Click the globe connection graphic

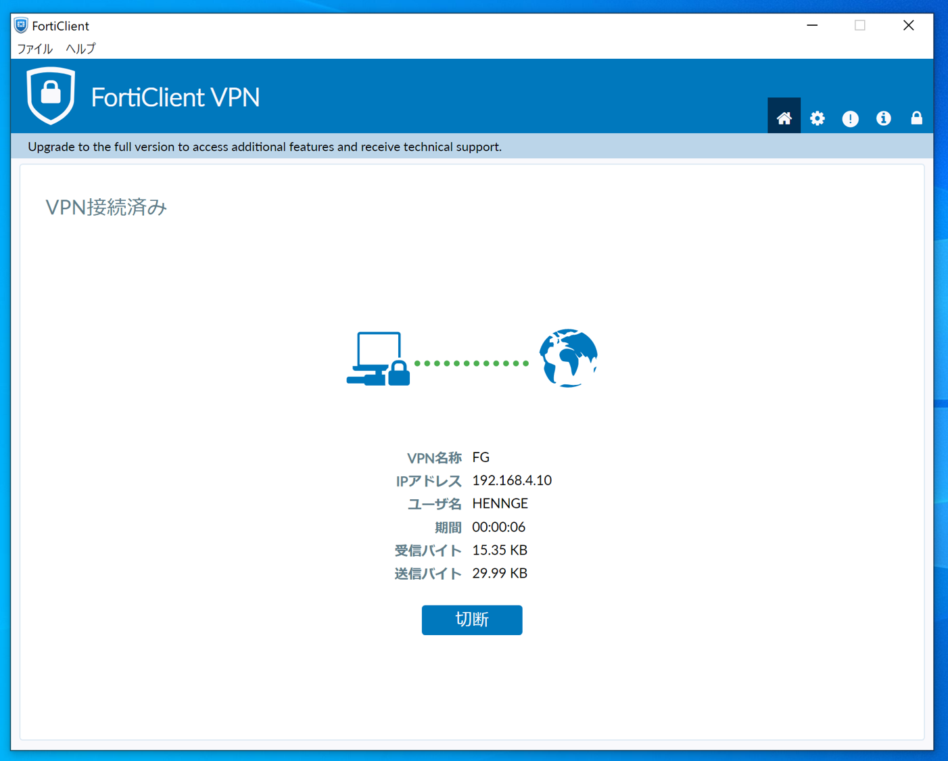point(568,358)
